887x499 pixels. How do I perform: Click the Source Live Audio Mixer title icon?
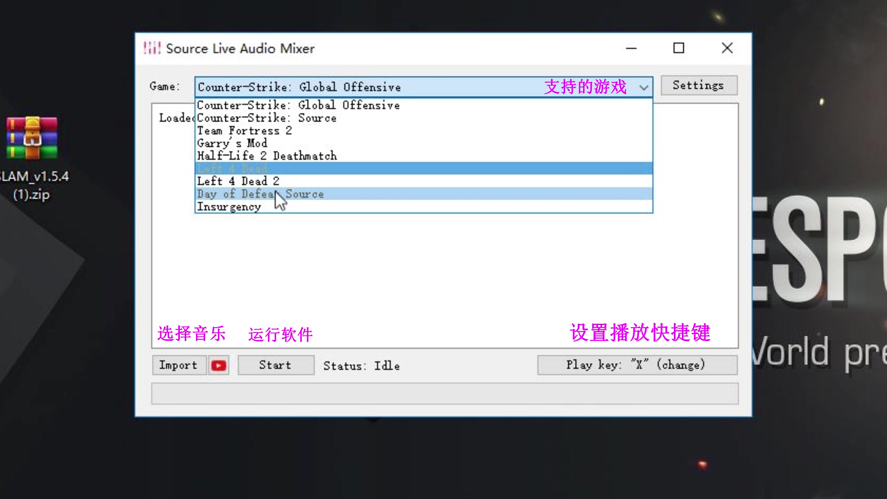click(152, 48)
